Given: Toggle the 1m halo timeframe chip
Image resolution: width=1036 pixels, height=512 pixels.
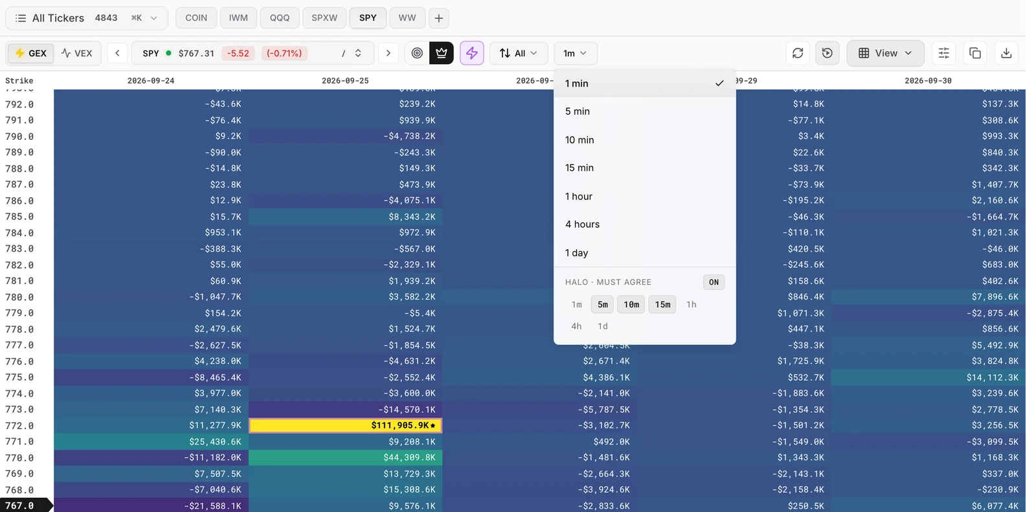Looking at the screenshot, I should (x=577, y=304).
